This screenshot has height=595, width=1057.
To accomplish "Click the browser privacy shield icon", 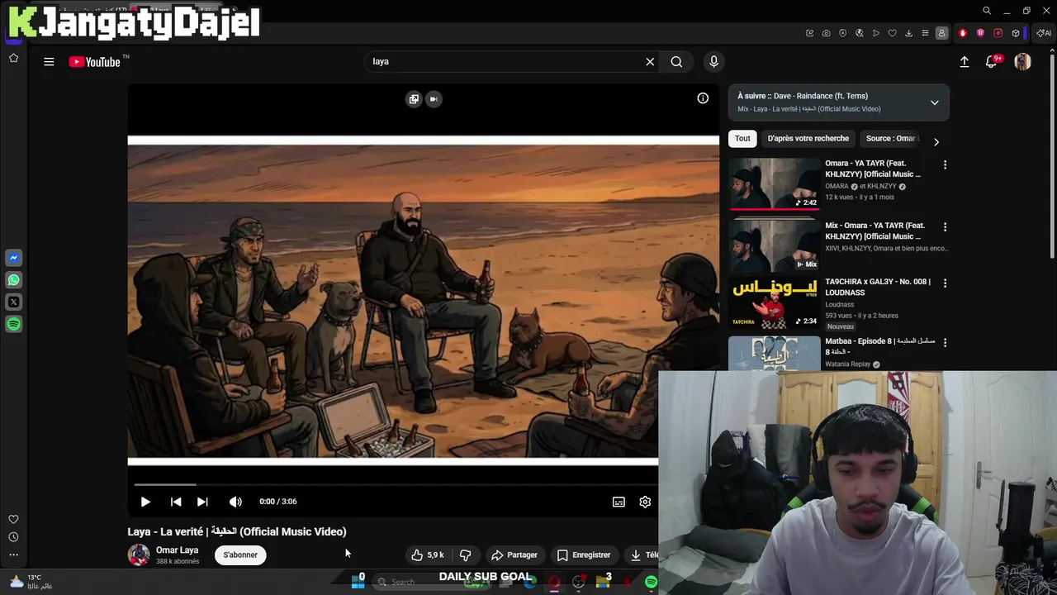I will (x=842, y=33).
